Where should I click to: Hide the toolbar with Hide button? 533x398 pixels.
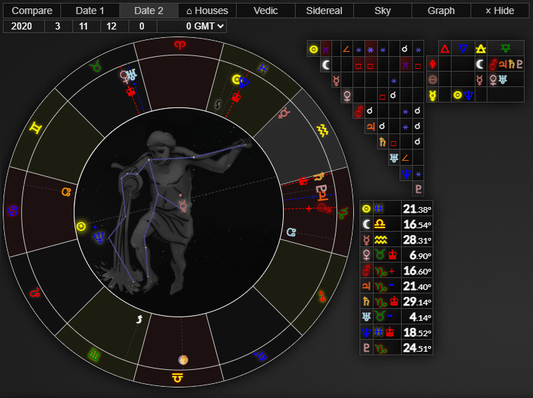click(x=499, y=11)
